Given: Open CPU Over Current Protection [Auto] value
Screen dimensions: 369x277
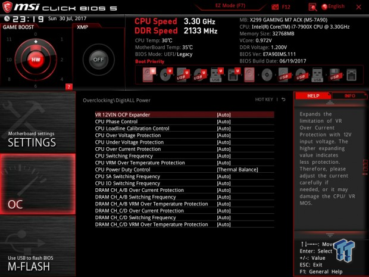Looking at the screenshot, I should tap(224, 149).
